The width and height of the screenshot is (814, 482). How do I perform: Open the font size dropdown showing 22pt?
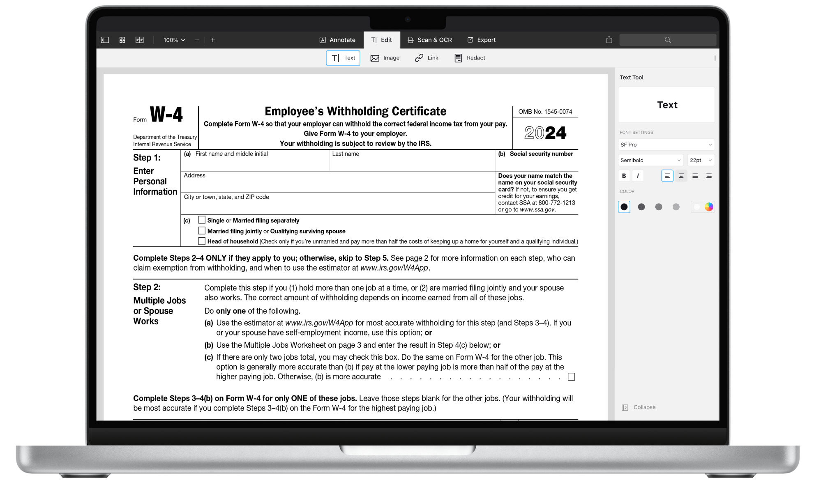click(701, 160)
